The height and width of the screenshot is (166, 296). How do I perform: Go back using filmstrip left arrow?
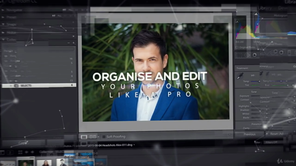[x=27, y=152]
